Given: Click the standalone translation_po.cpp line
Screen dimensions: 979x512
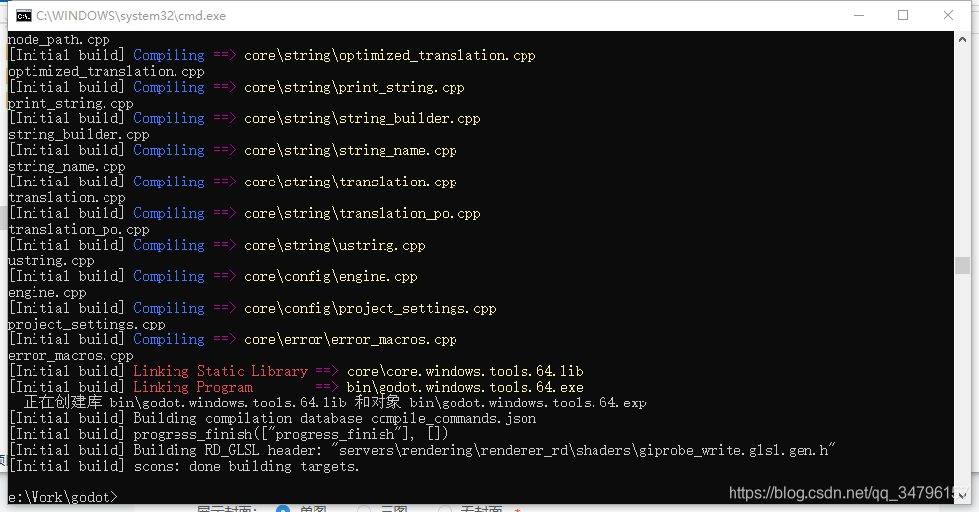Looking at the screenshot, I should [x=79, y=229].
